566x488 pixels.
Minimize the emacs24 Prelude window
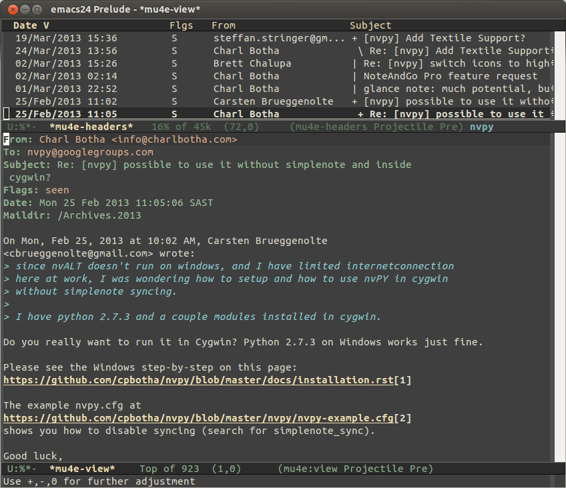tap(25, 9)
